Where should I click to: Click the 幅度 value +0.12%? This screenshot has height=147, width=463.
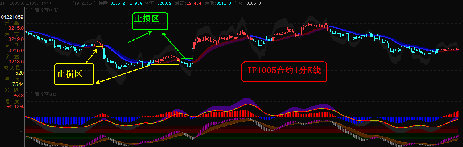coord(15,107)
